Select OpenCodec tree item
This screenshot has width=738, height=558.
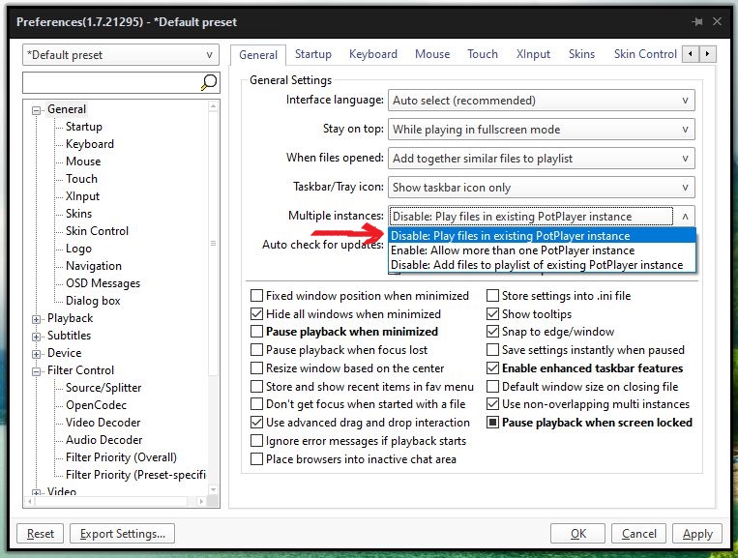point(96,405)
